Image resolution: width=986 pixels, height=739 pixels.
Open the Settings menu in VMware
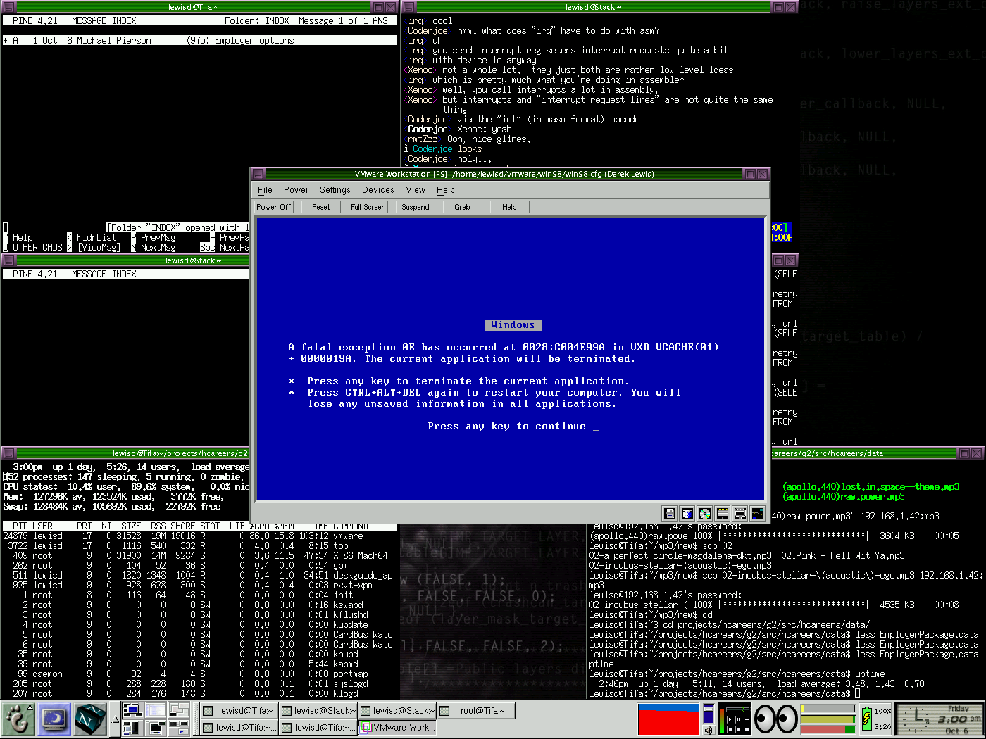pos(335,190)
